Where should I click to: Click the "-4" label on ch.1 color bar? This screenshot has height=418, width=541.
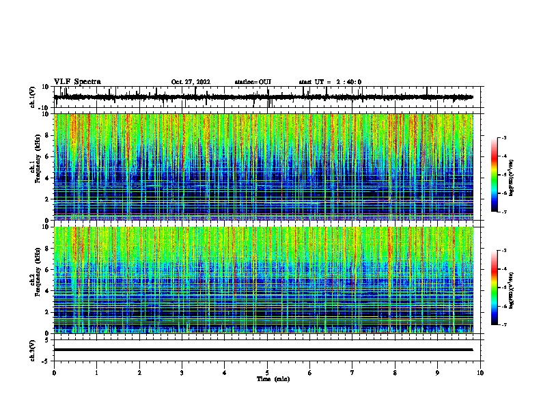point(503,156)
